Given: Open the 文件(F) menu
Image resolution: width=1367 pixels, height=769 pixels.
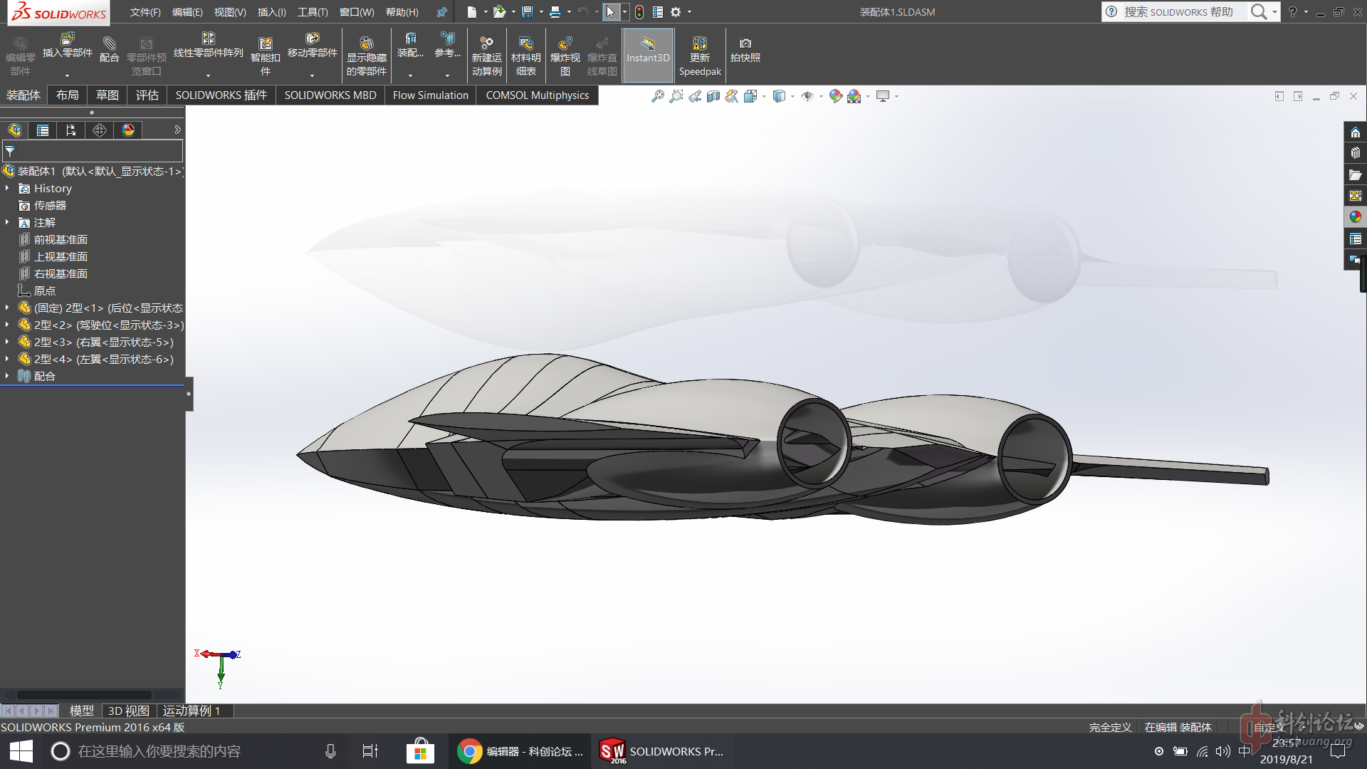Looking at the screenshot, I should (x=145, y=12).
